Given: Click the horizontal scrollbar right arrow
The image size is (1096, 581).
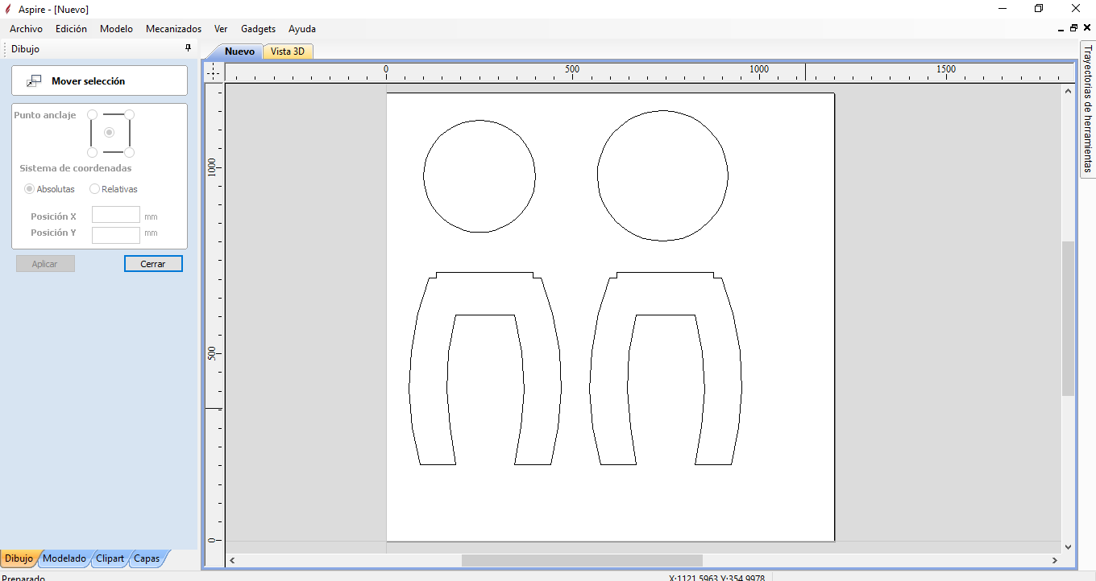Looking at the screenshot, I should (x=1055, y=560).
